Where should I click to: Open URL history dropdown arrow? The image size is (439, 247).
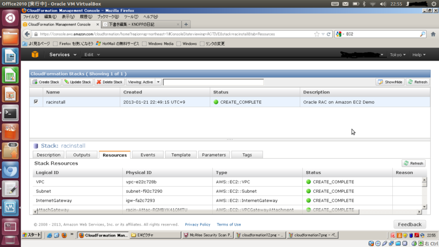(x=323, y=34)
